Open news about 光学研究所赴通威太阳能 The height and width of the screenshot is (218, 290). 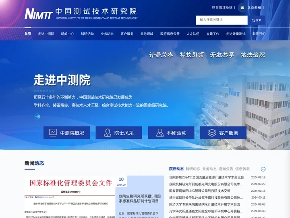[x=206, y=211]
